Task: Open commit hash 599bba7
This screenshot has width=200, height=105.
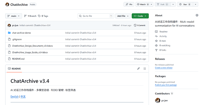Action: [116, 26]
